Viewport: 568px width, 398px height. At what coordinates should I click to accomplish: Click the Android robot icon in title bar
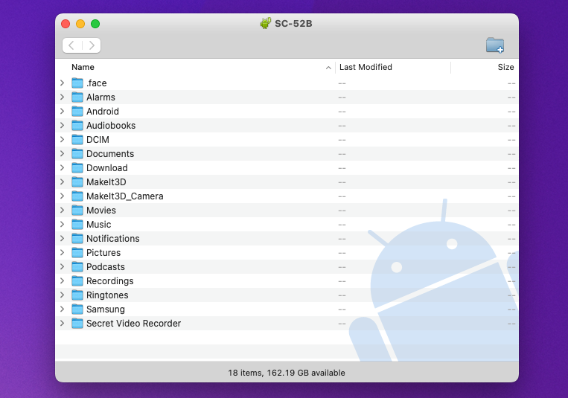[266, 24]
